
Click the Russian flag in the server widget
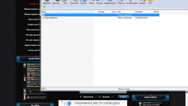(x=28, y=75)
